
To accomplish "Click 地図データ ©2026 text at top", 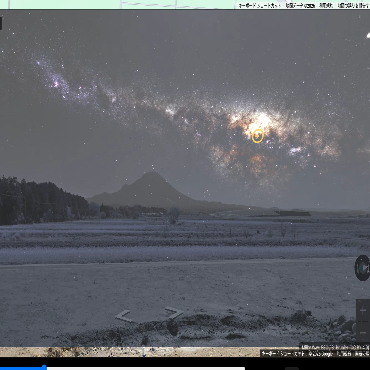I will pos(300,6).
